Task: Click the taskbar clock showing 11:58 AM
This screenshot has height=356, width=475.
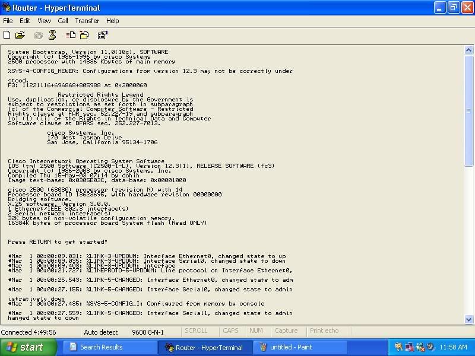Action: pos(453,347)
